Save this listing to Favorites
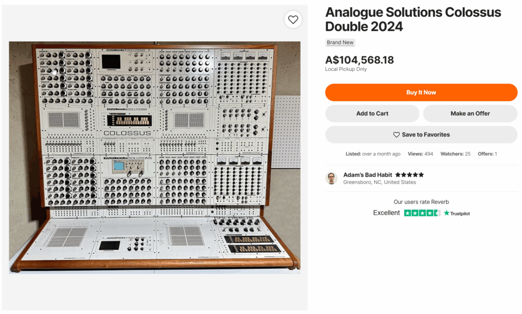The image size is (522, 314). (x=421, y=135)
